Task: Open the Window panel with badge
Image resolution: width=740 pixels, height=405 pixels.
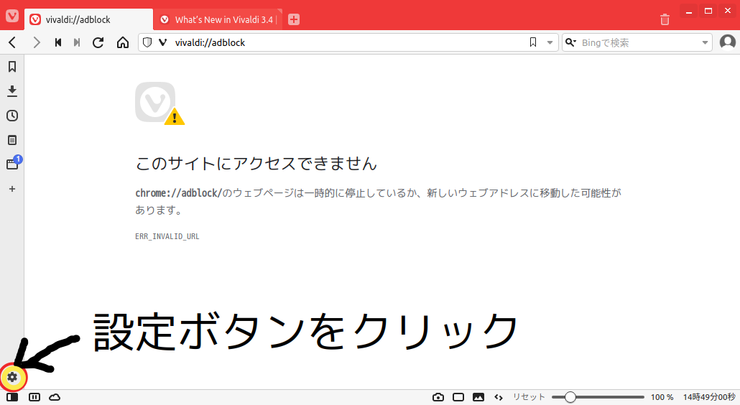Action: pos(12,164)
